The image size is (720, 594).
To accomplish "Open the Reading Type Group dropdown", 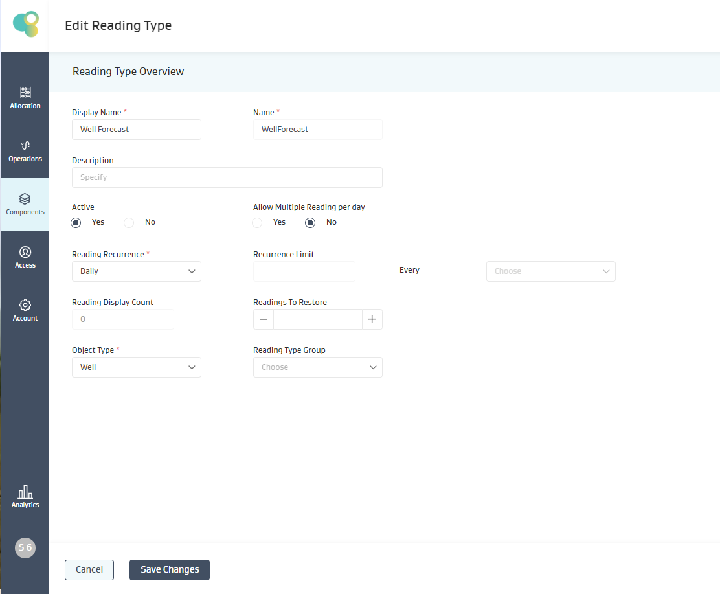I will pos(317,367).
